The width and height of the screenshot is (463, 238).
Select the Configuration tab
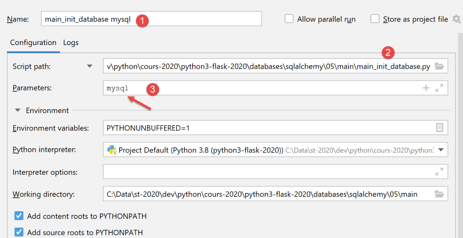33,43
